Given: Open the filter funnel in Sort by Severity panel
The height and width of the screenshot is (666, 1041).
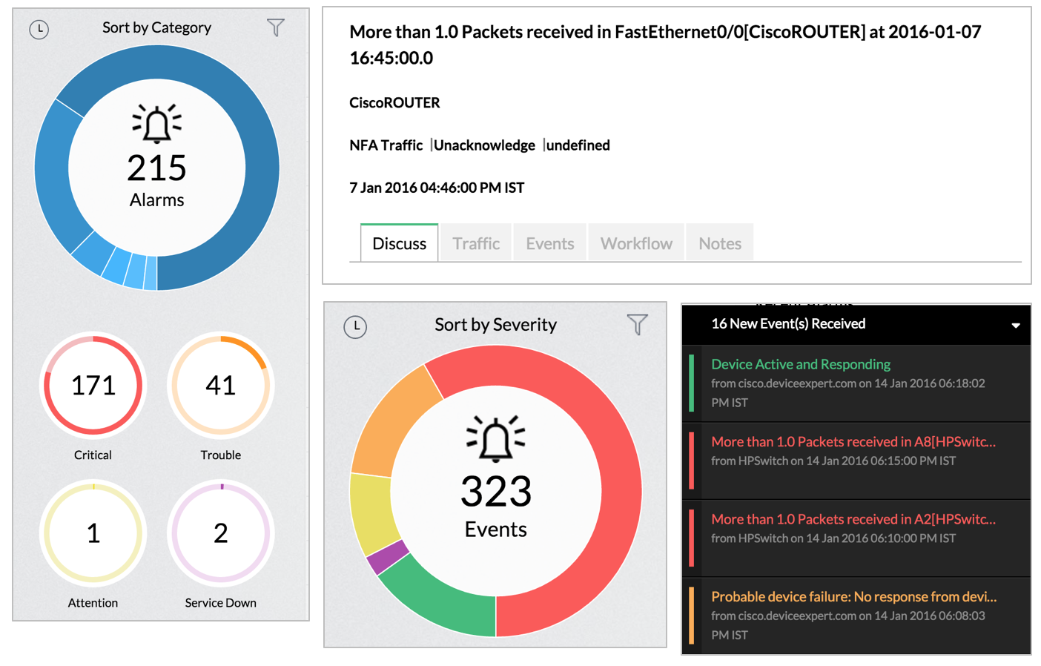Looking at the screenshot, I should [638, 324].
